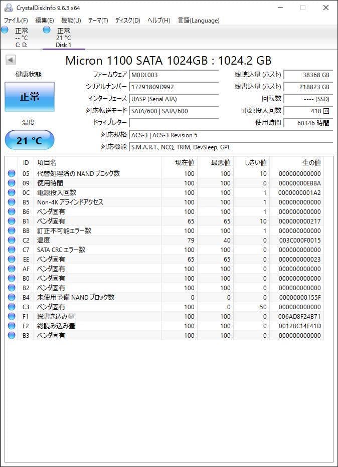Click the 21 °C temperature button
This screenshot has width=338, height=467.
30,140
